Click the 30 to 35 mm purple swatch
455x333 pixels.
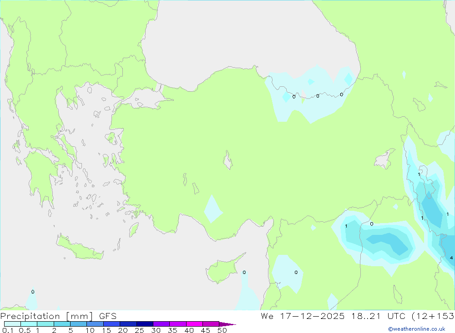tap(162, 324)
